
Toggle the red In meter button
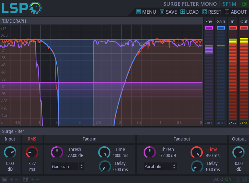(233, 28)
